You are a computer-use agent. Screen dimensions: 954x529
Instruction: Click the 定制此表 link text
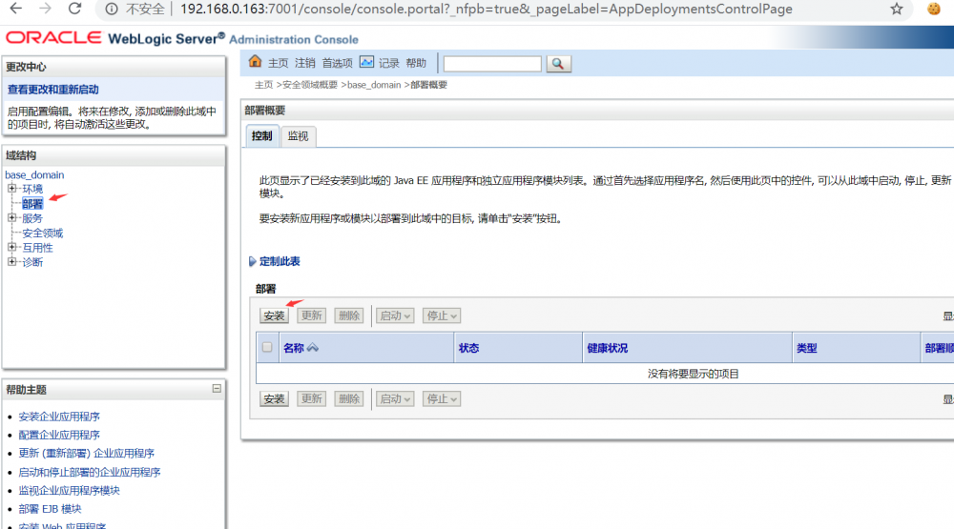(280, 261)
